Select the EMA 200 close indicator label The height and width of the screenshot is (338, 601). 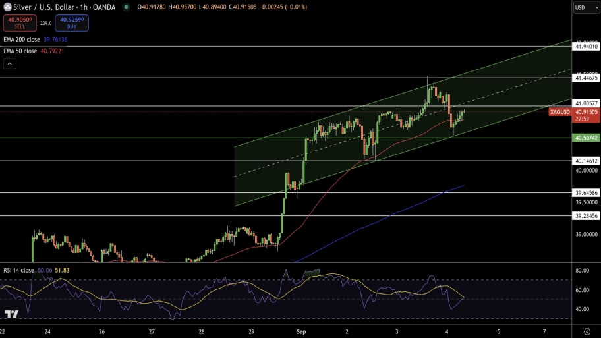[x=21, y=40]
